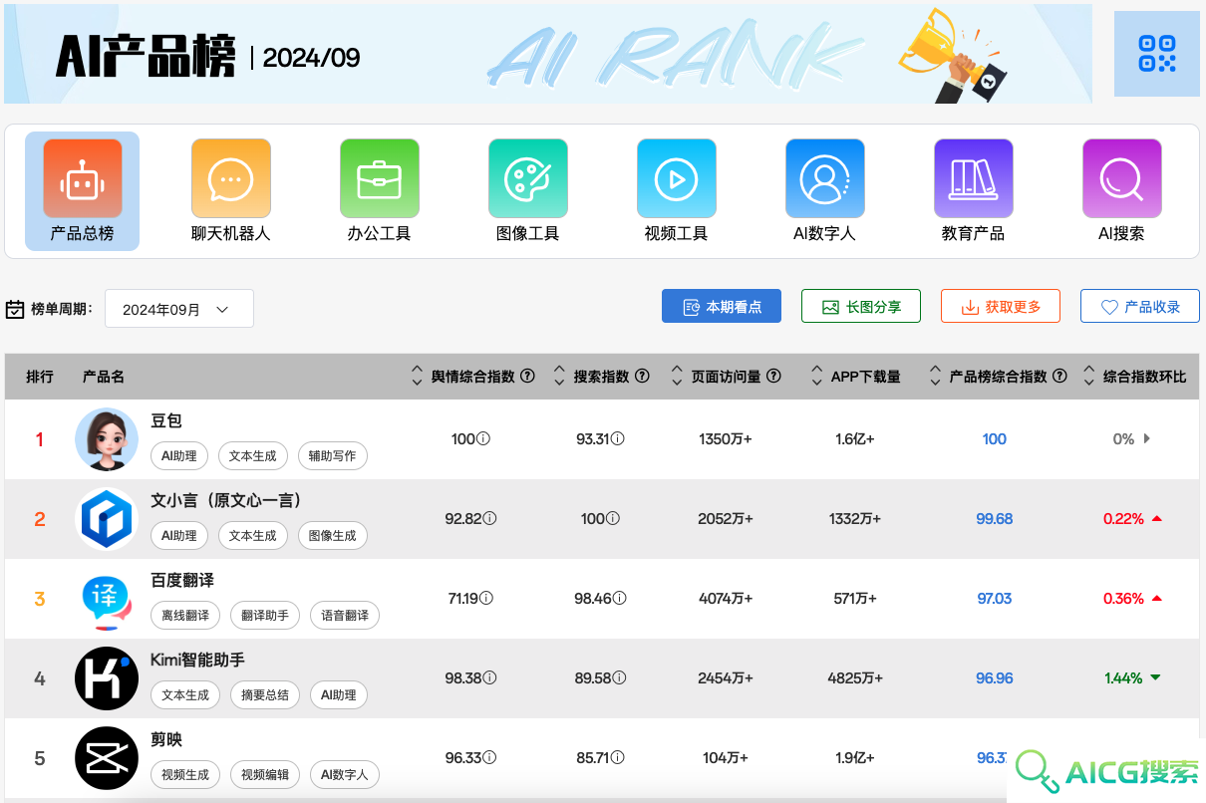Screen dimensions: 1206x803
Task: Click the 摘要总结 tag under Kimi智能助手
Action: (x=265, y=695)
